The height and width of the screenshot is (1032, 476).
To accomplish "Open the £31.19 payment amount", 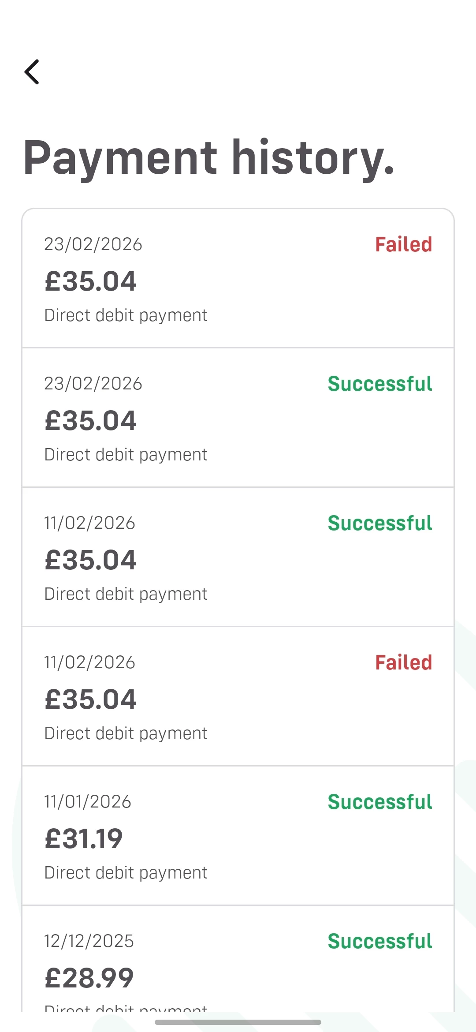I will [x=84, y=839].
